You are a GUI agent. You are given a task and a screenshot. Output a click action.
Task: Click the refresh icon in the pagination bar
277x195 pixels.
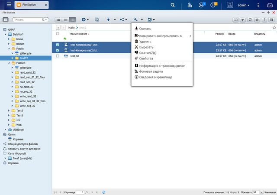(104, 192)
